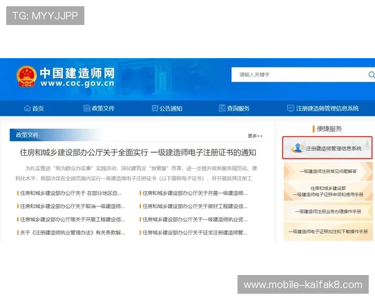This screenshot has height=300, width=375.
Task: Click the chart icon beside 注册建造师管理信息系统
Action: 291,108
